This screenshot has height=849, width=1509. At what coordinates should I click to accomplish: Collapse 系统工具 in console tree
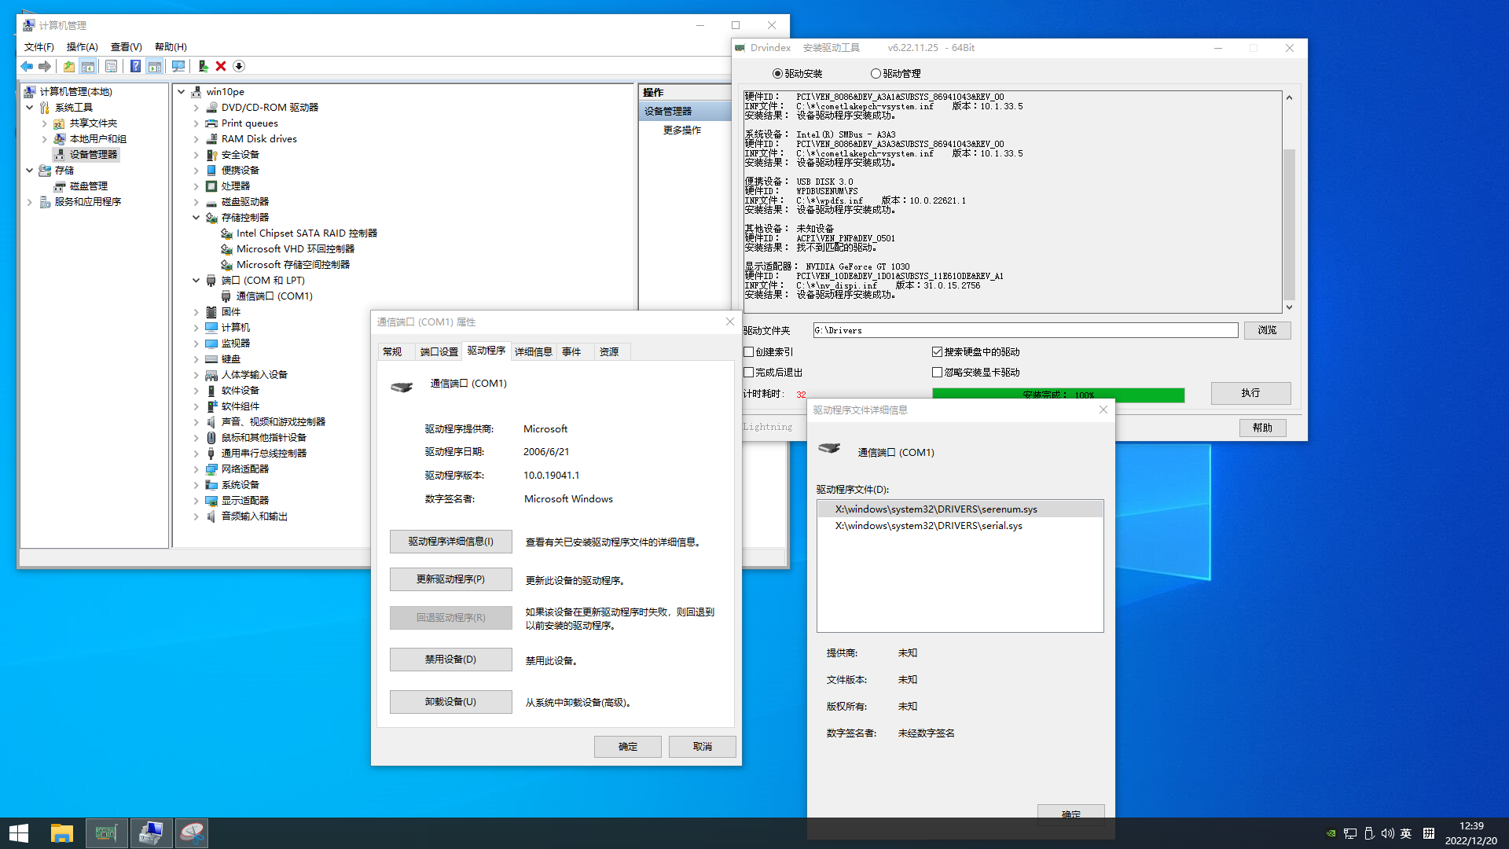[30, 108]
